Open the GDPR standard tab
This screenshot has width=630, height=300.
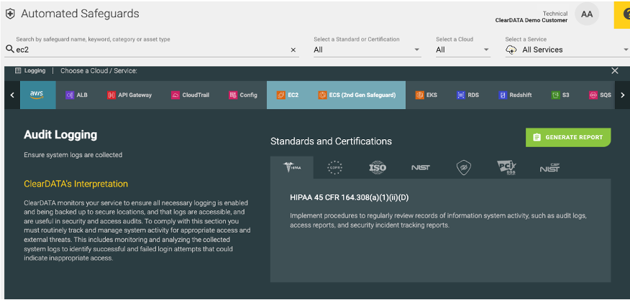[x=334, y=168]
